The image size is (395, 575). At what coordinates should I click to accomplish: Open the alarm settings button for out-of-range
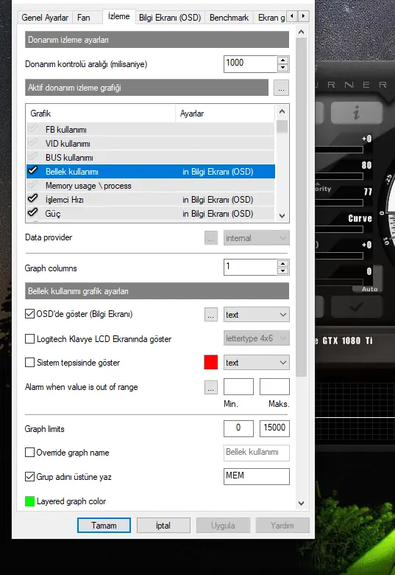pos(211,387)
